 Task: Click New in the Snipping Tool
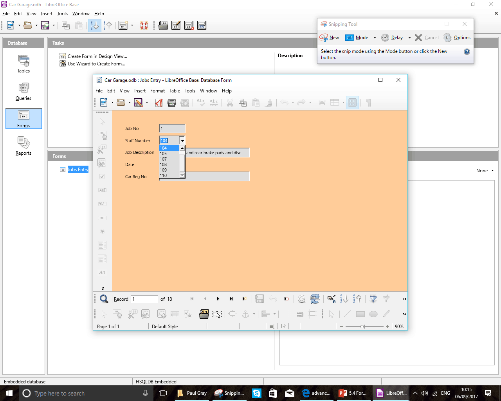pyautogui.click(x=331, y=37)
